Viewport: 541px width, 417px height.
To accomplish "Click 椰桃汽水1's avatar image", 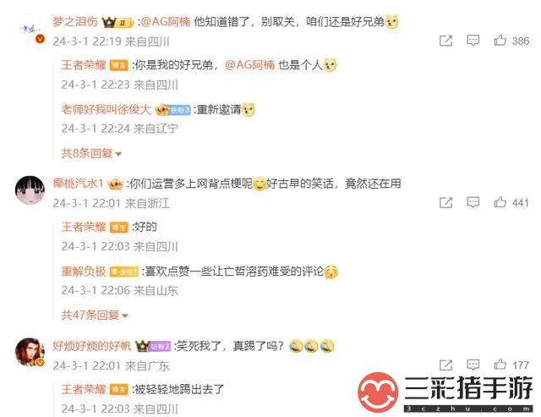I will tap(30, 190).
